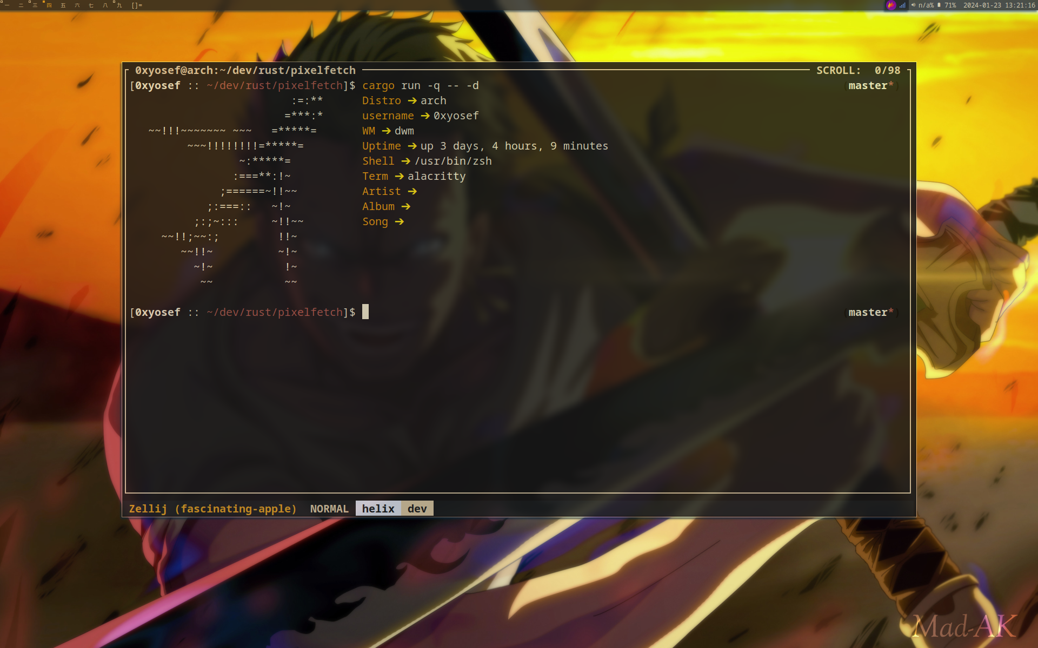Select workspace tag 二
The image size is (1038, 648).
point(21,5)
